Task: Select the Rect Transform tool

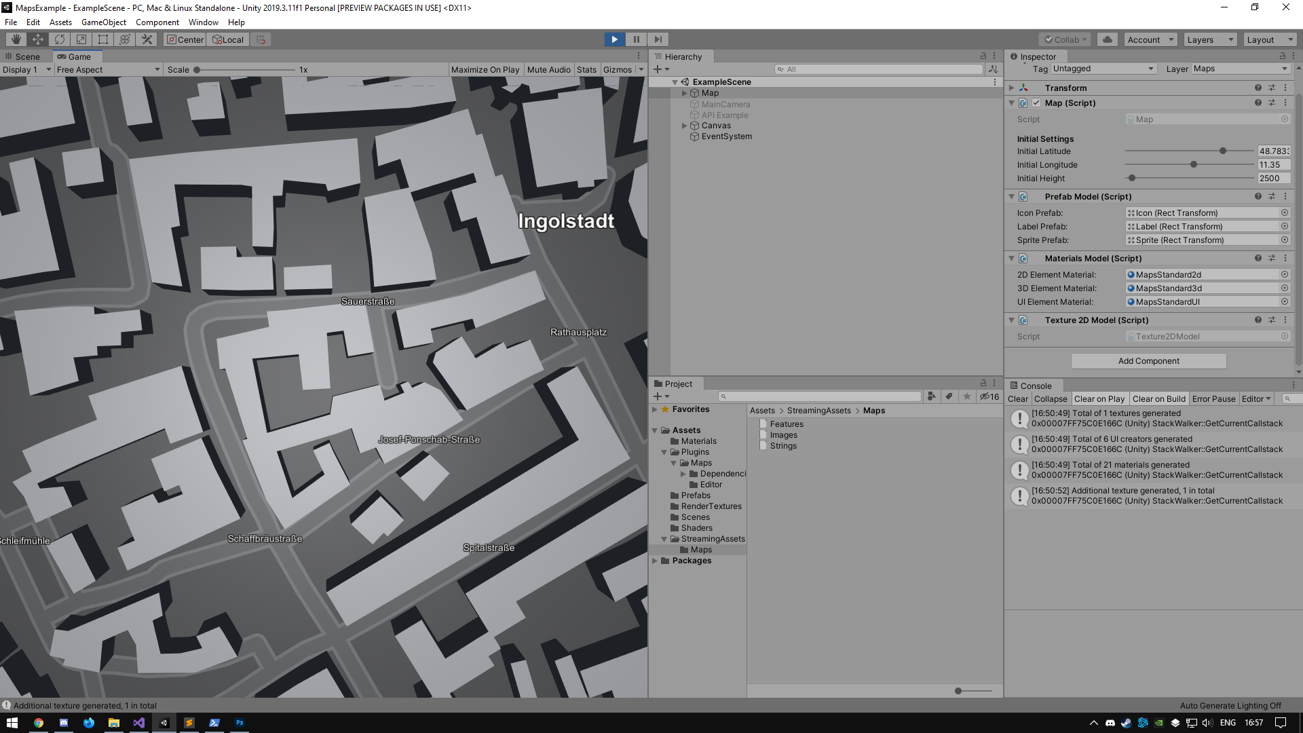Action: pyautogui.click(x=103, y=39)
